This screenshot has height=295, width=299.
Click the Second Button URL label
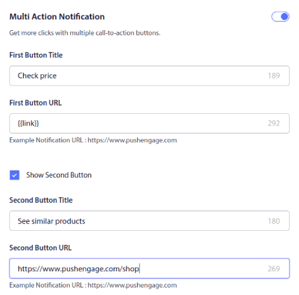tap(41, 248)
